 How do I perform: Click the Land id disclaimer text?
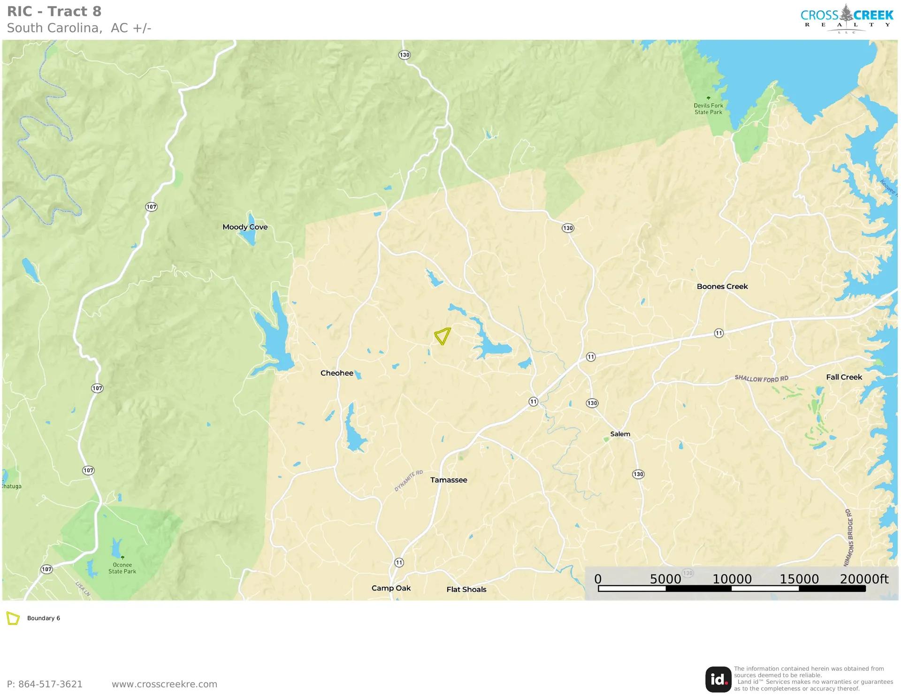[813, 679]
